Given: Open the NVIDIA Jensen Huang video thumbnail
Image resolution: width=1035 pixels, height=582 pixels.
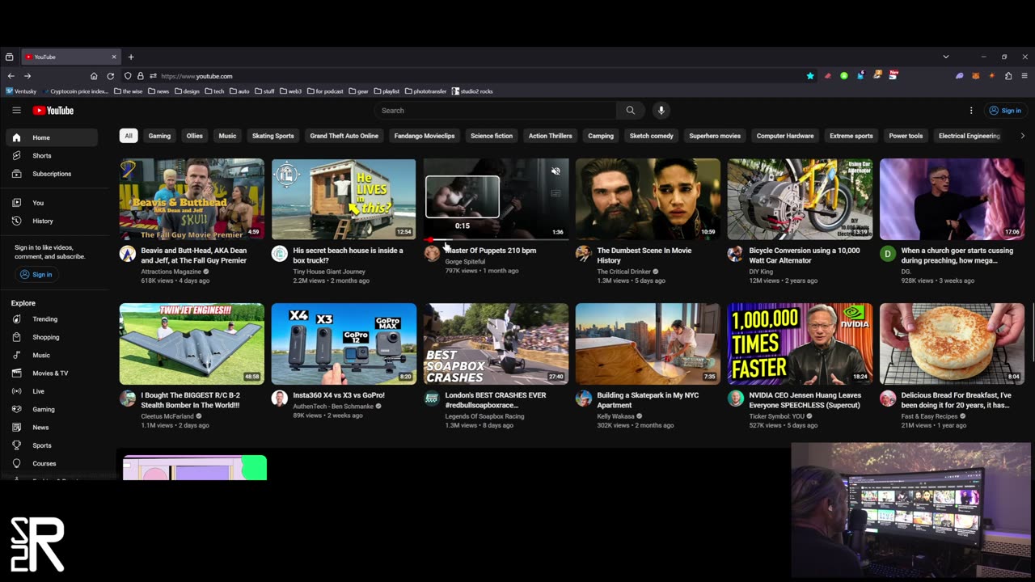Looking at the screenshot, I should pyautogui.click(x=800, y=344).
